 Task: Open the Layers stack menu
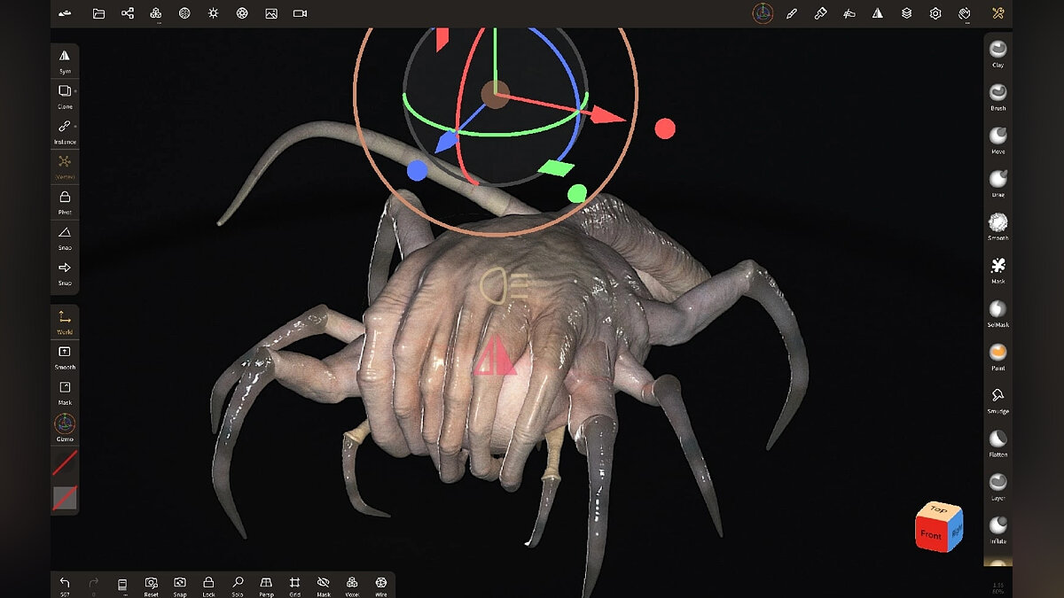point(906,13)
